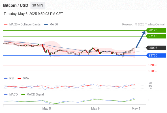167x113 pixels.
Task: Click the blue upward forecast arrow
Action: [x=141, y=39]
